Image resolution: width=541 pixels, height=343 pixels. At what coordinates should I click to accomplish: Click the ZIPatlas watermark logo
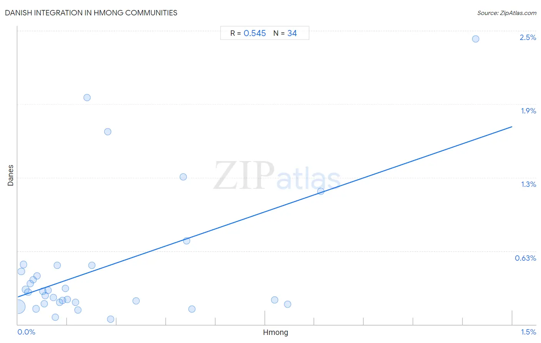pos(277,176)
